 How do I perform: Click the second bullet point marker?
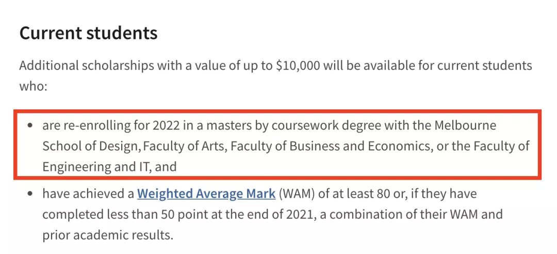pyautogui.click(x=30, y=194)
